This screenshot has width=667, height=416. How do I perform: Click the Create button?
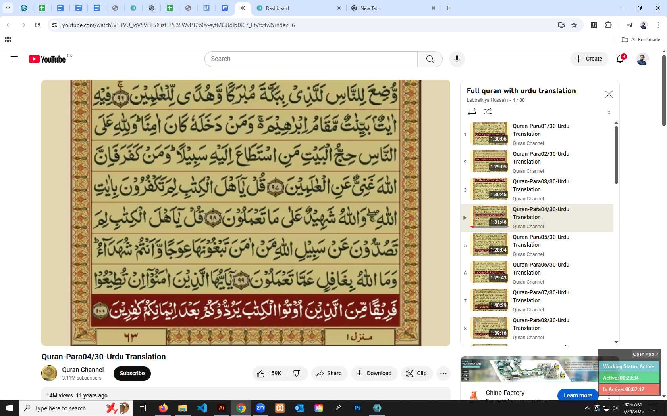[x=589, y=59]
